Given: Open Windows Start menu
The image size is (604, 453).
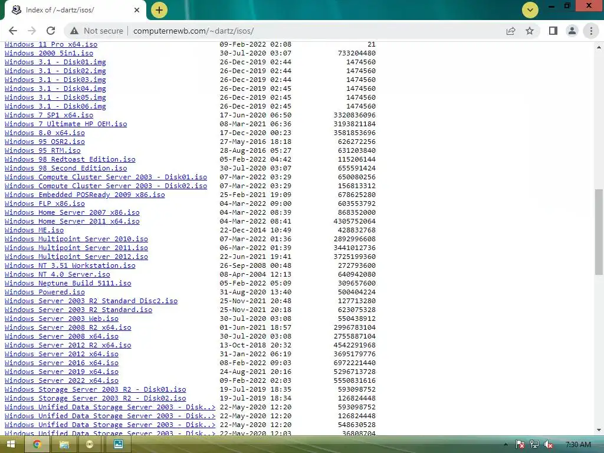Looking at the screenshot, I should (x=11, y=444).
